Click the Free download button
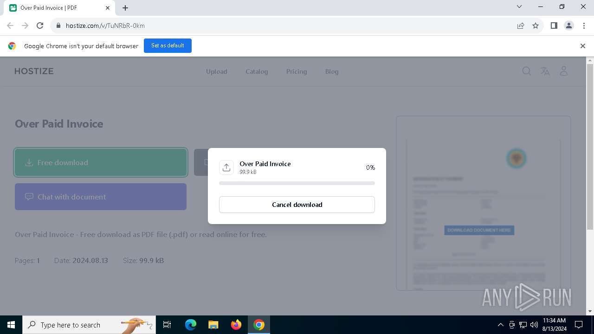This screenshot has height=334, width=594. click(101, 162)
